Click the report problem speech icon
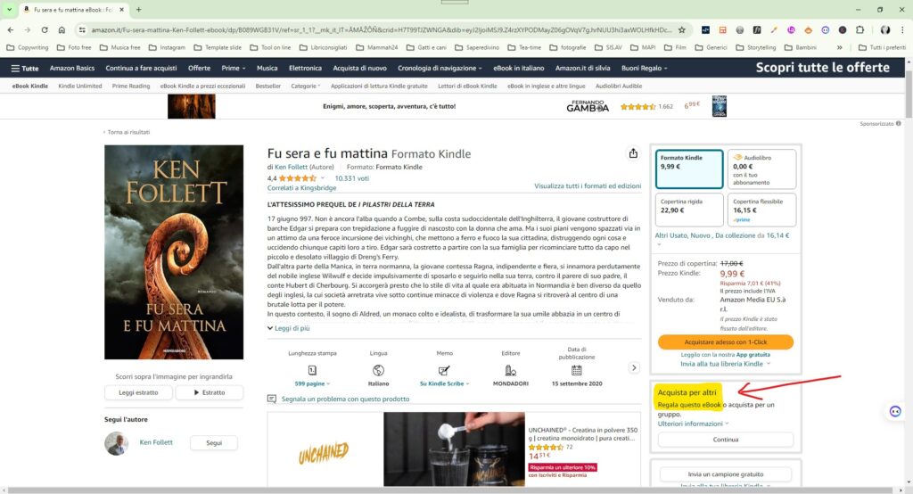Image resolution: width=913 pixels, height=494 pixels. pos(272,399)
